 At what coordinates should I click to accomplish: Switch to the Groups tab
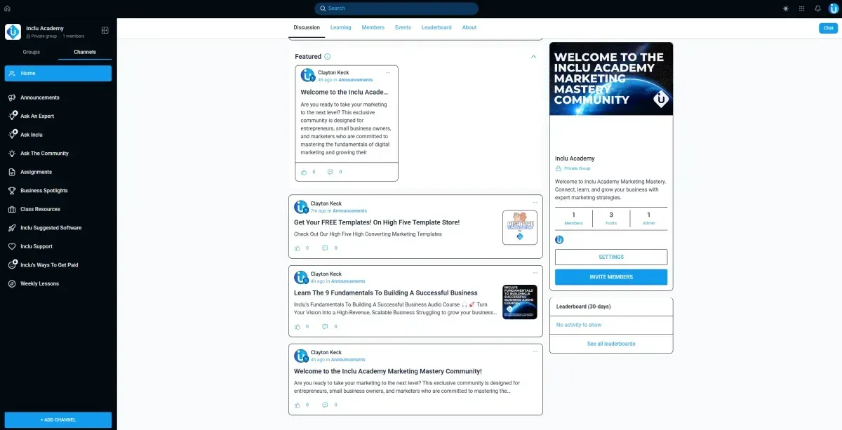[32, 52]
